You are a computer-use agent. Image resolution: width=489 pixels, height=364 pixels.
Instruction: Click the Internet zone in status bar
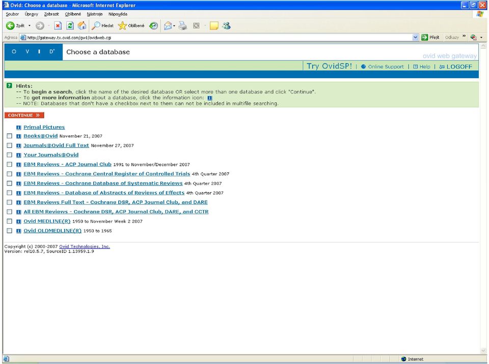[x=412, y=359]
